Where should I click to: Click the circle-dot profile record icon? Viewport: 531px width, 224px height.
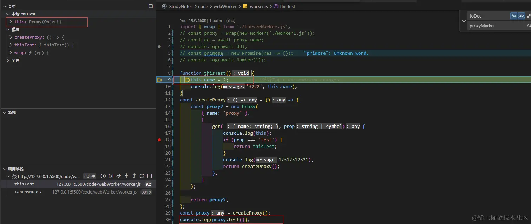[x=103, y=176]
